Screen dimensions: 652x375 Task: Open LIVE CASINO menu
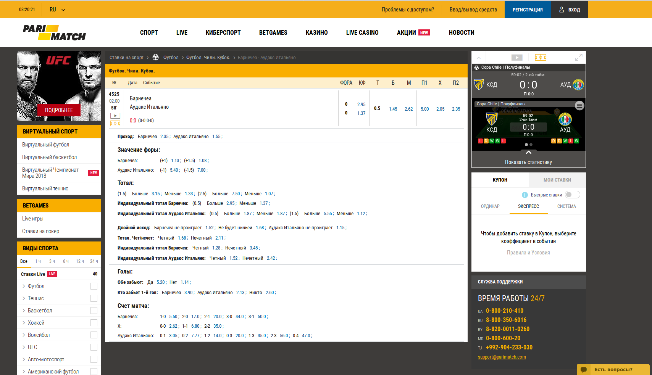362,33
